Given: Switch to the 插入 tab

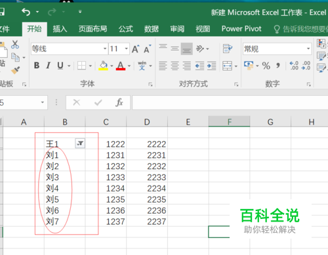Looking at the screenshot, I should pos(60,29).
